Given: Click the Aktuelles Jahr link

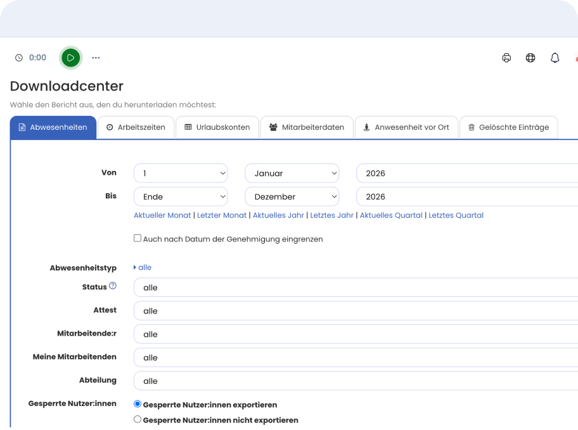Looking at the screenshot, I should coord(278,215).
